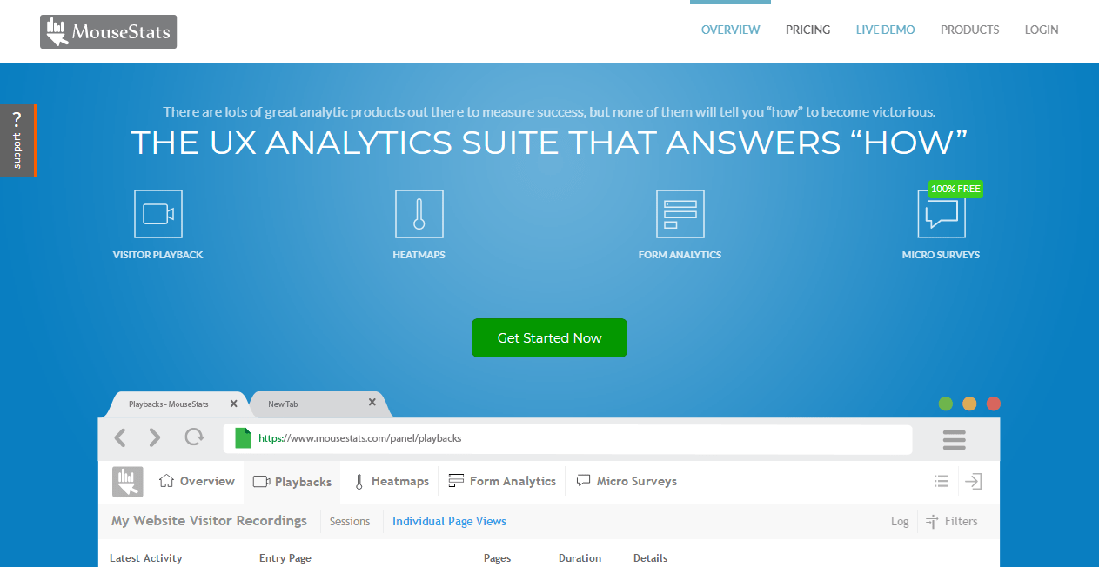Click the HEATMAPS label
Viewport: 1099px width, 567px height.
coord(419,255)
